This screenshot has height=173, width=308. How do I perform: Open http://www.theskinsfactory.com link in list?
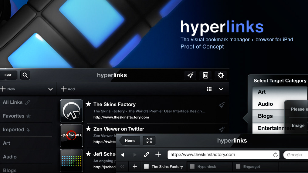[x=121, y=117]
